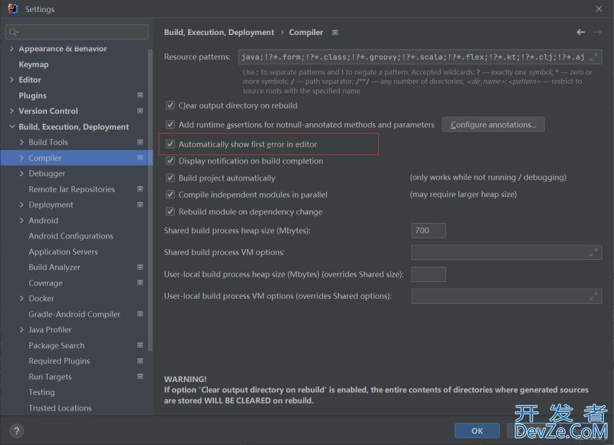
Task: Click project-level icon on Required Plugins row
Action: click(140, 361)
